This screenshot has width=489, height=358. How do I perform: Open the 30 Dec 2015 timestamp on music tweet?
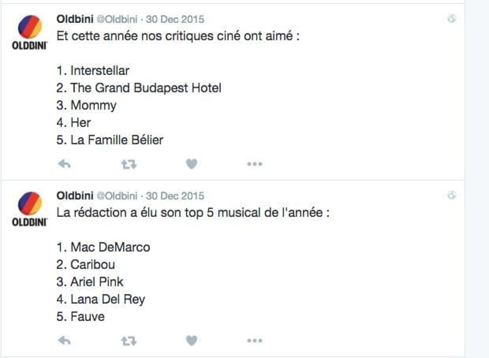[x=175, y=196]
